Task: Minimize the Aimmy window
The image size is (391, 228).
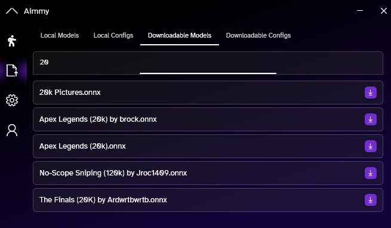Action: tap(360, 11)
